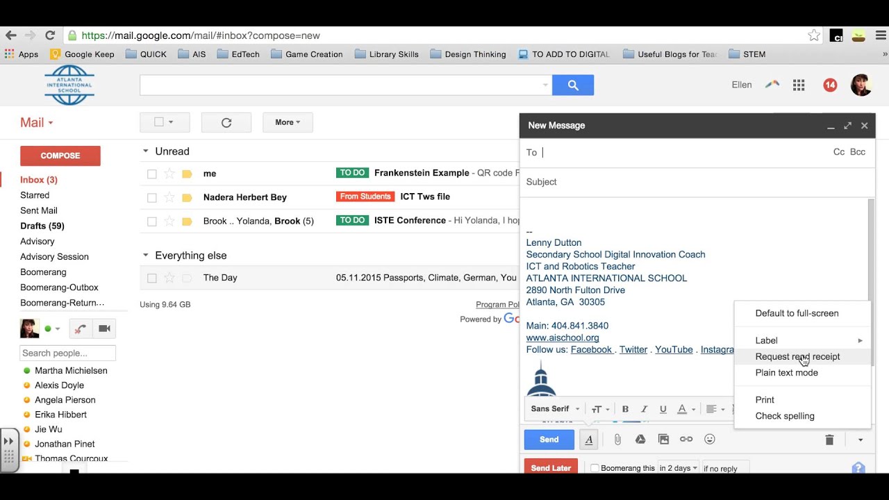Viewport: 889px width, 500px height.
Task: Open the emoticon picker icon
Action: (710, 440)
